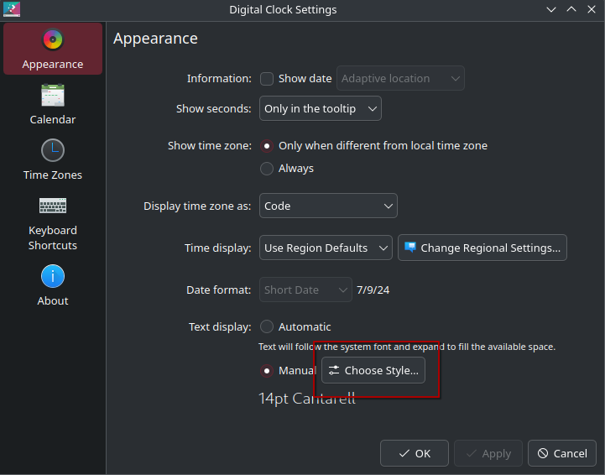Click the Appearance color wheel icon
The width and height of the screenshot is (605, 475).
pyautogui.click(x=53, y=39)
